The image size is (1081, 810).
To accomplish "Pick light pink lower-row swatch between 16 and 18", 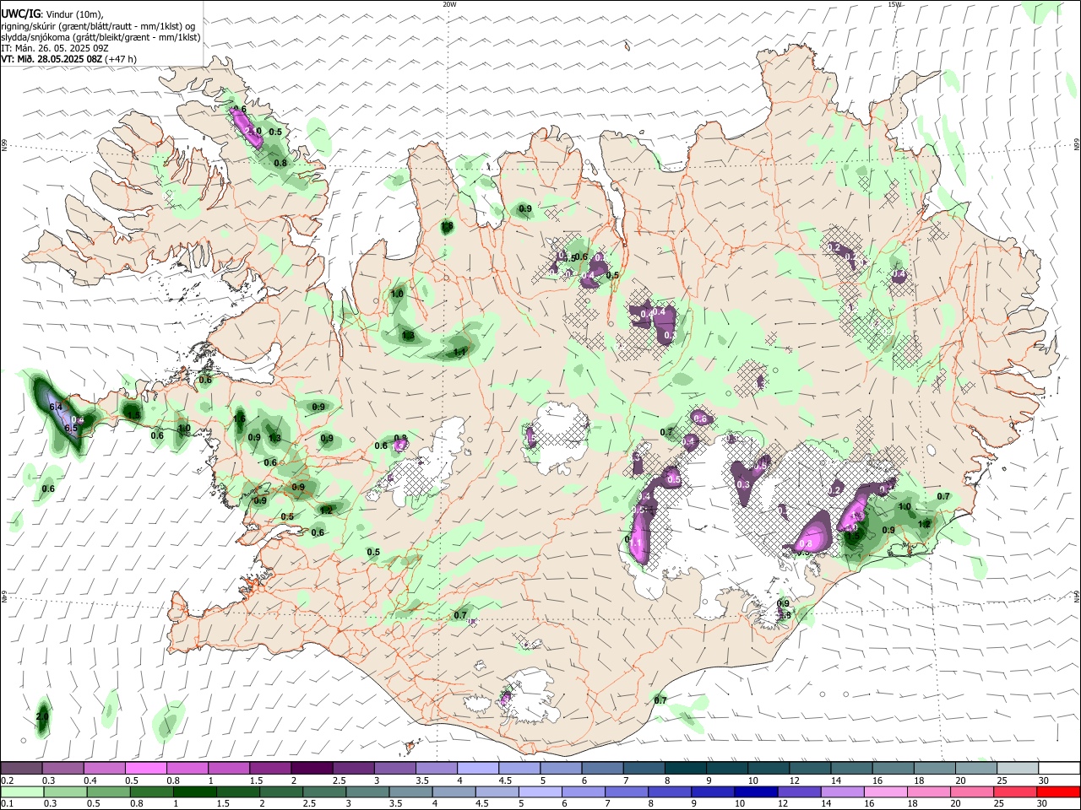I will 884,791.
